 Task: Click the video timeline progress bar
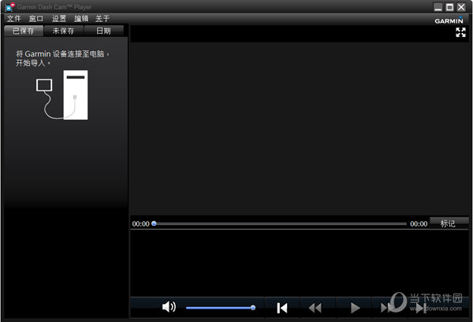pos(281,224)
